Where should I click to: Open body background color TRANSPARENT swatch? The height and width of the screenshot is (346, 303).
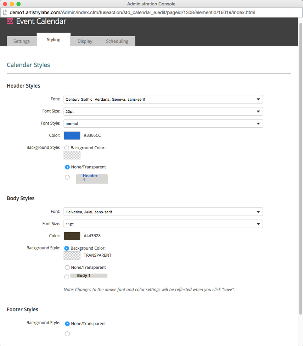click(72, 256)
